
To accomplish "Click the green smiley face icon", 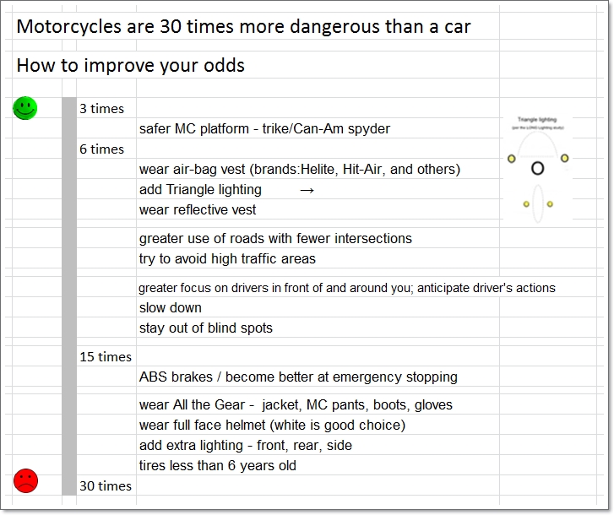I will coord(25,108).
